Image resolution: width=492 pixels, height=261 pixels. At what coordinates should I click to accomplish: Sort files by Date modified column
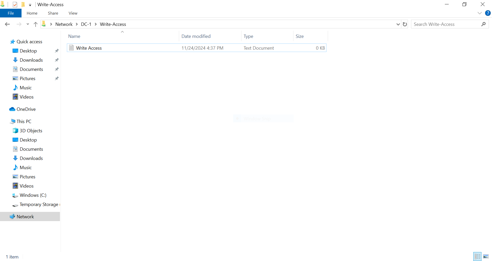[x=210, y=36]
